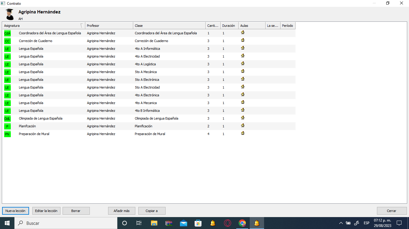Click the teacher name Agripina Hernández heading
Viewport: 409px width, 229px height.
coord(40,12)
